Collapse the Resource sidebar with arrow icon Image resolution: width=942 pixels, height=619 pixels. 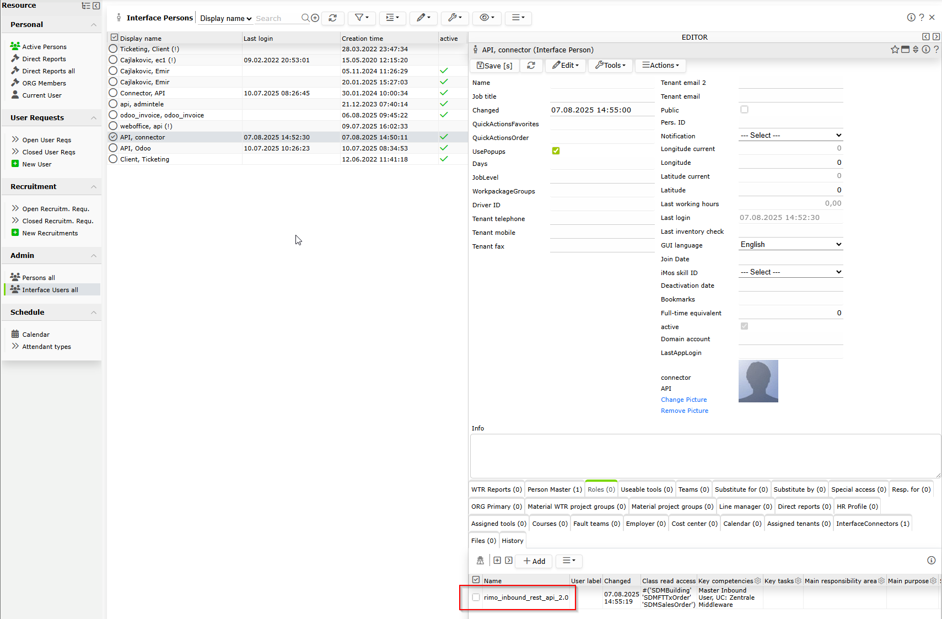(x=96, y=6)
